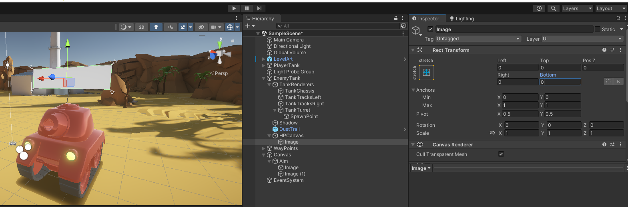Expand the LevelArt prefab node
628x207 pixels.
click(264, 59)
